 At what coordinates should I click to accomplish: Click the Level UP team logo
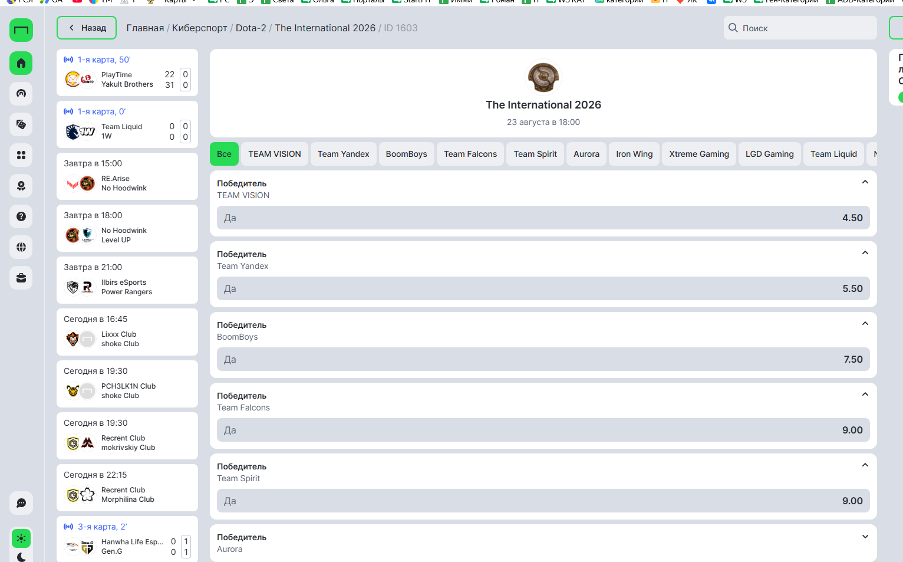(x=87, y=235)
